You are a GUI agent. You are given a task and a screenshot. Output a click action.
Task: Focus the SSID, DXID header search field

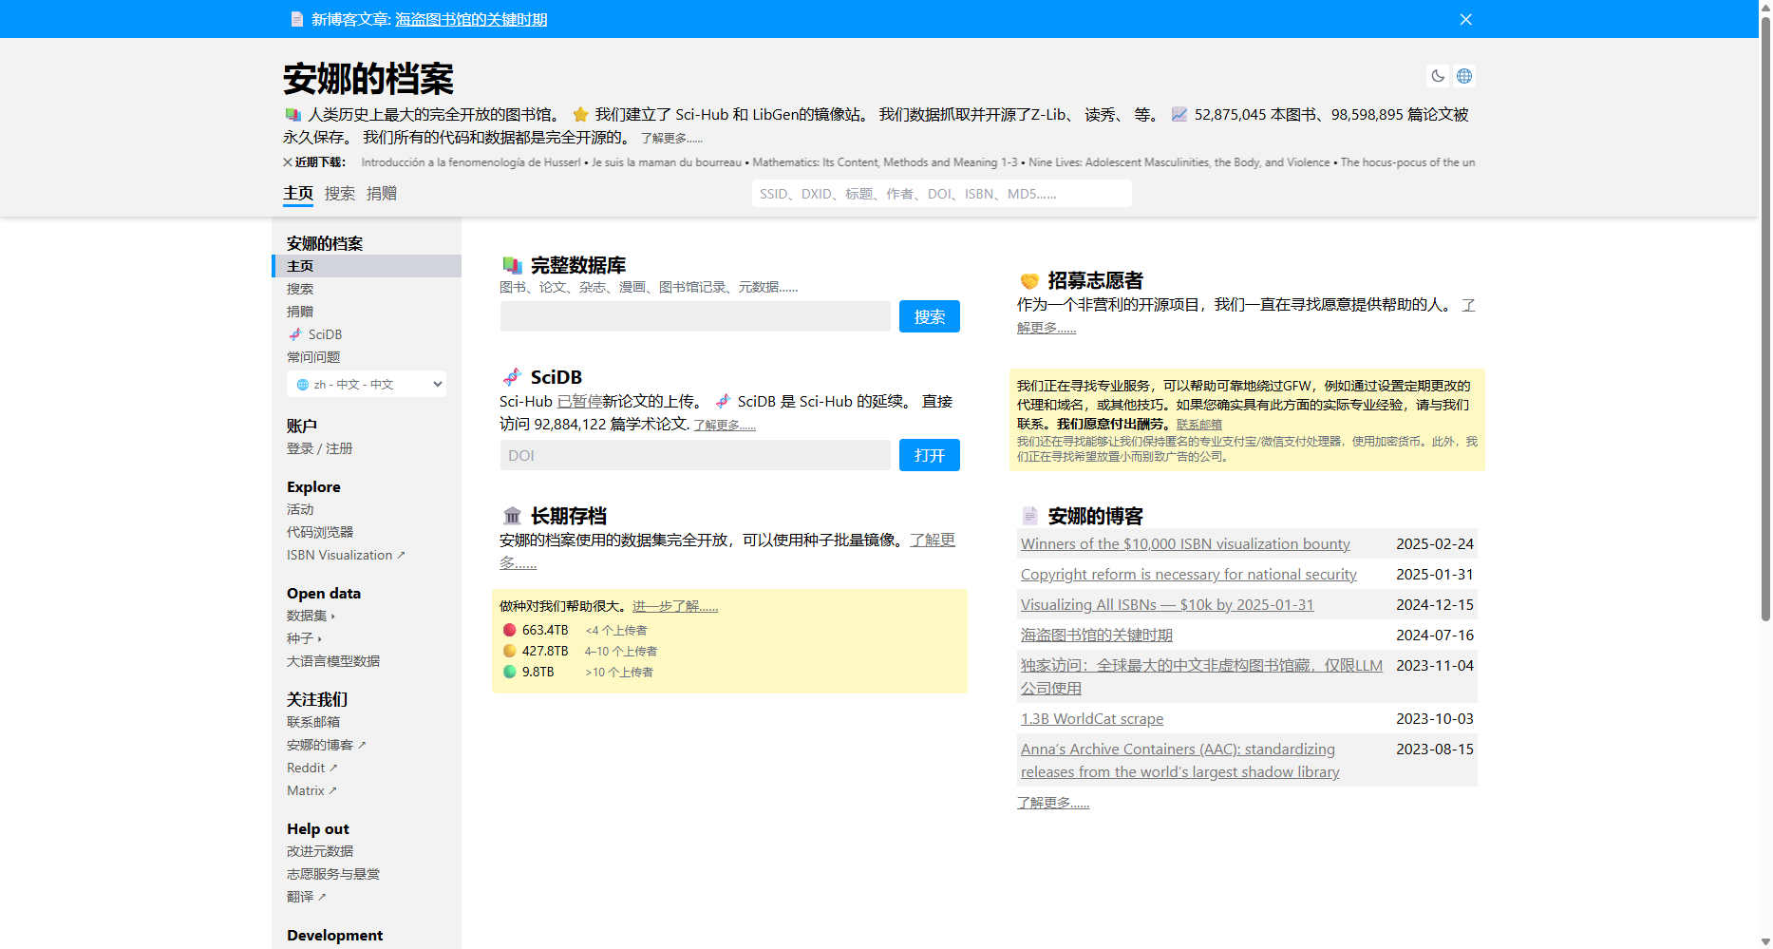point(942,194)
